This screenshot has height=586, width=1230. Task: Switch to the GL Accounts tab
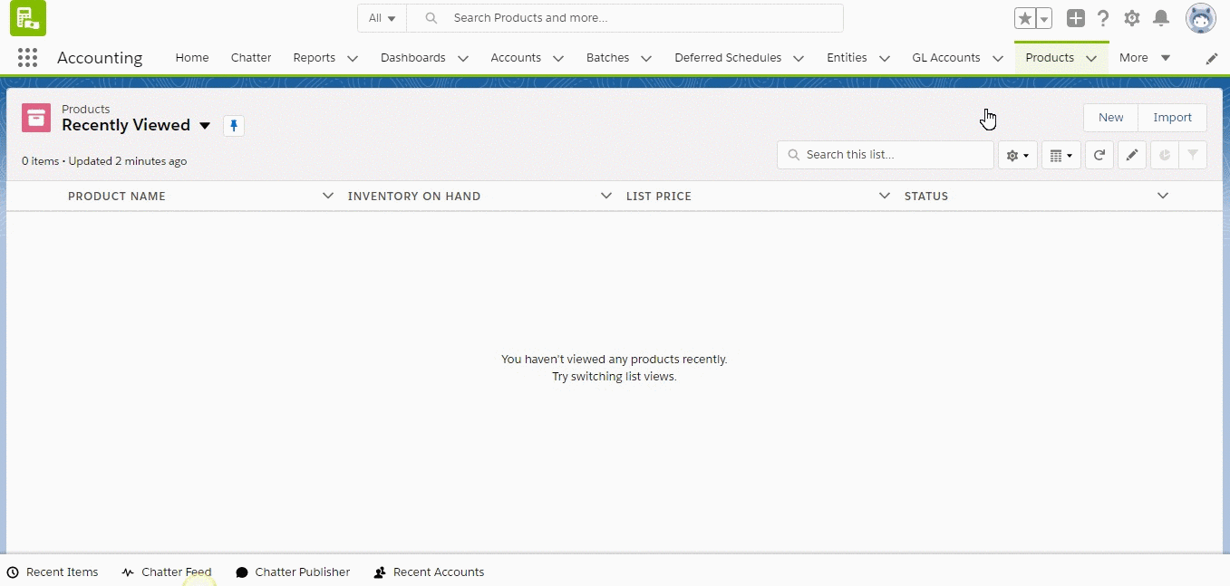[945, 58]
